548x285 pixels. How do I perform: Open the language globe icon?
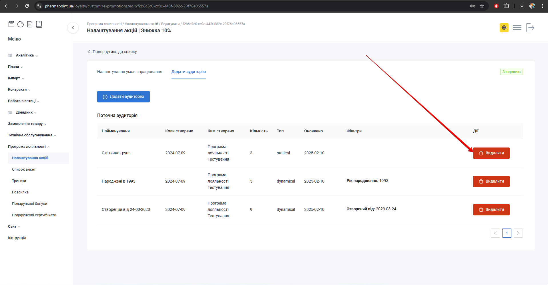(x=504, y=28)
